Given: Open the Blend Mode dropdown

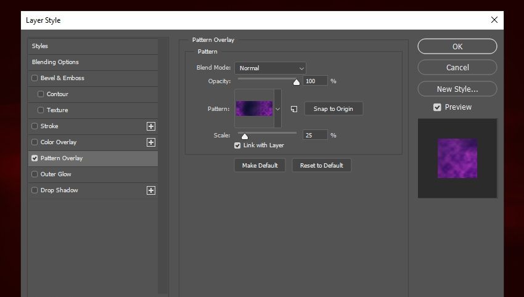Looking at the screenshot, I should pos(270,68).
